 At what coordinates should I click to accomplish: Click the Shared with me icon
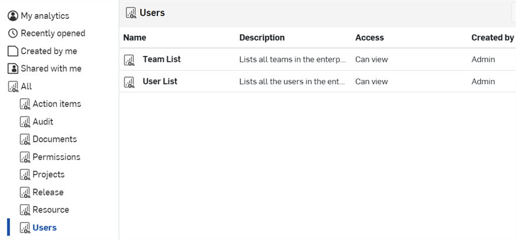(x=13, y=69)
